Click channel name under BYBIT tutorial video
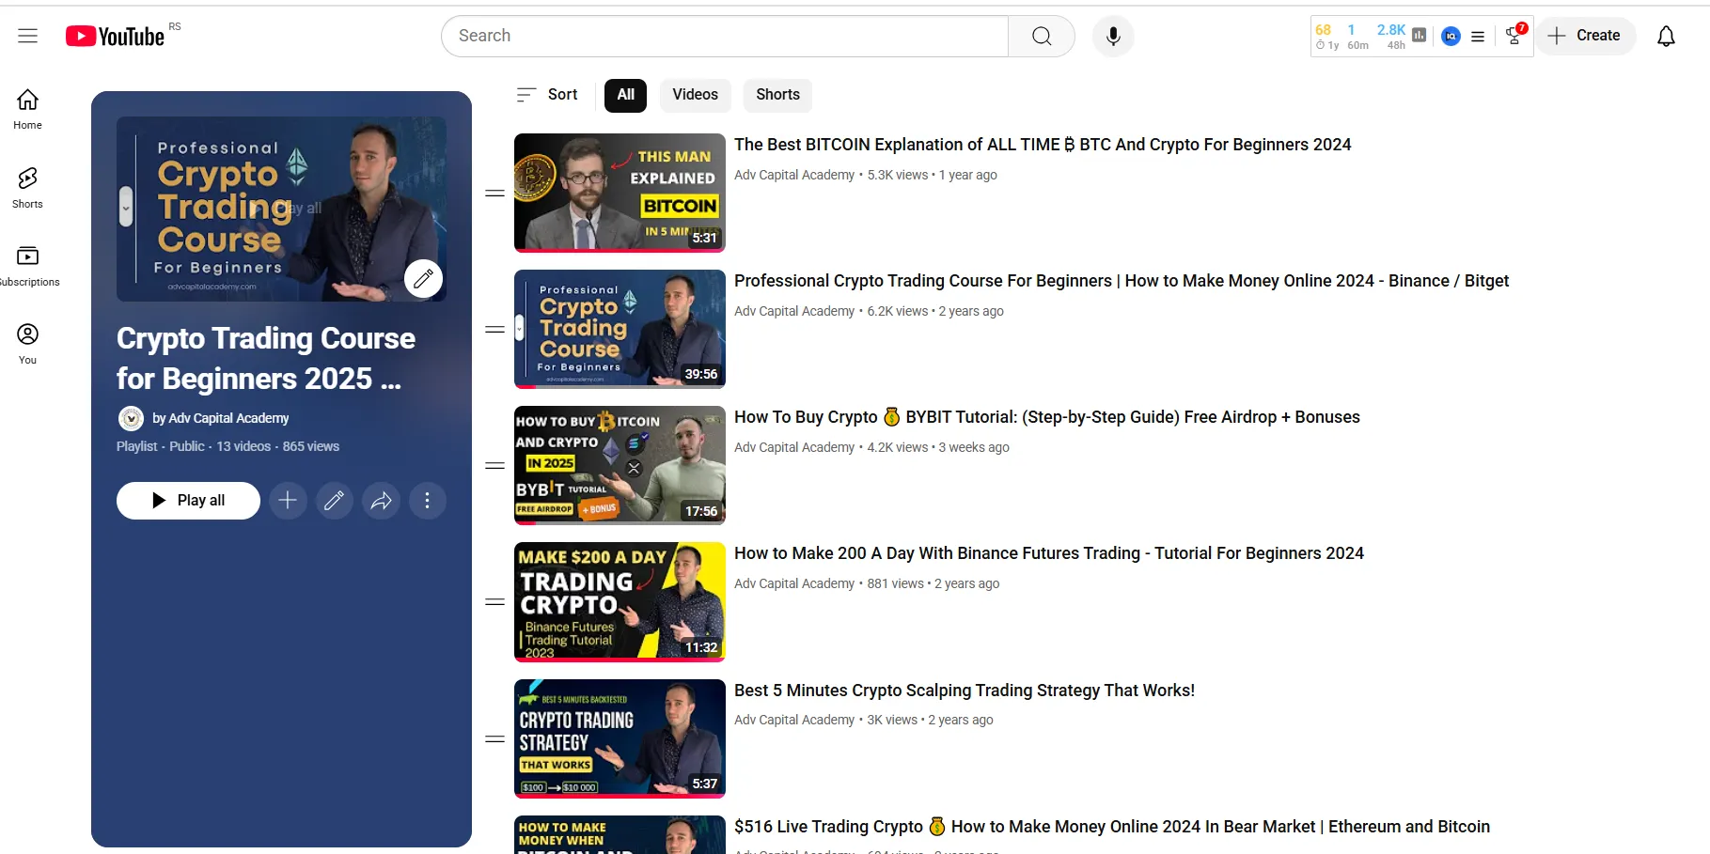This screenshot has height=854, width=1710. tap(794, 447)
